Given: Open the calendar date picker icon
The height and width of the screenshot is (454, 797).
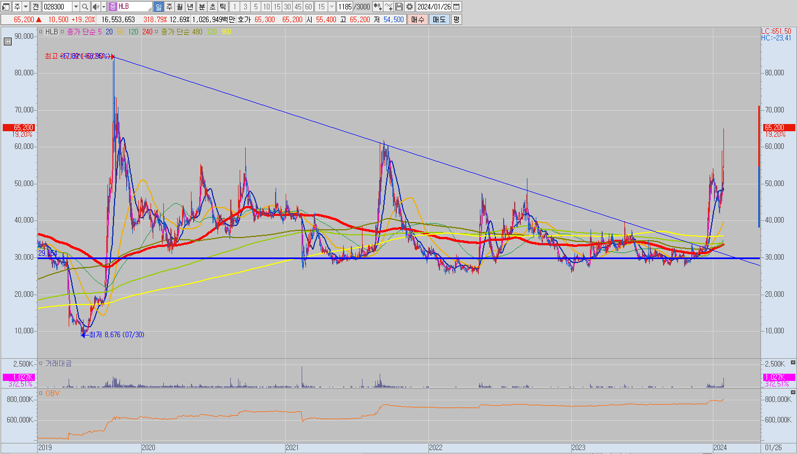Looking at the screenshot, I should click(457, 7).
